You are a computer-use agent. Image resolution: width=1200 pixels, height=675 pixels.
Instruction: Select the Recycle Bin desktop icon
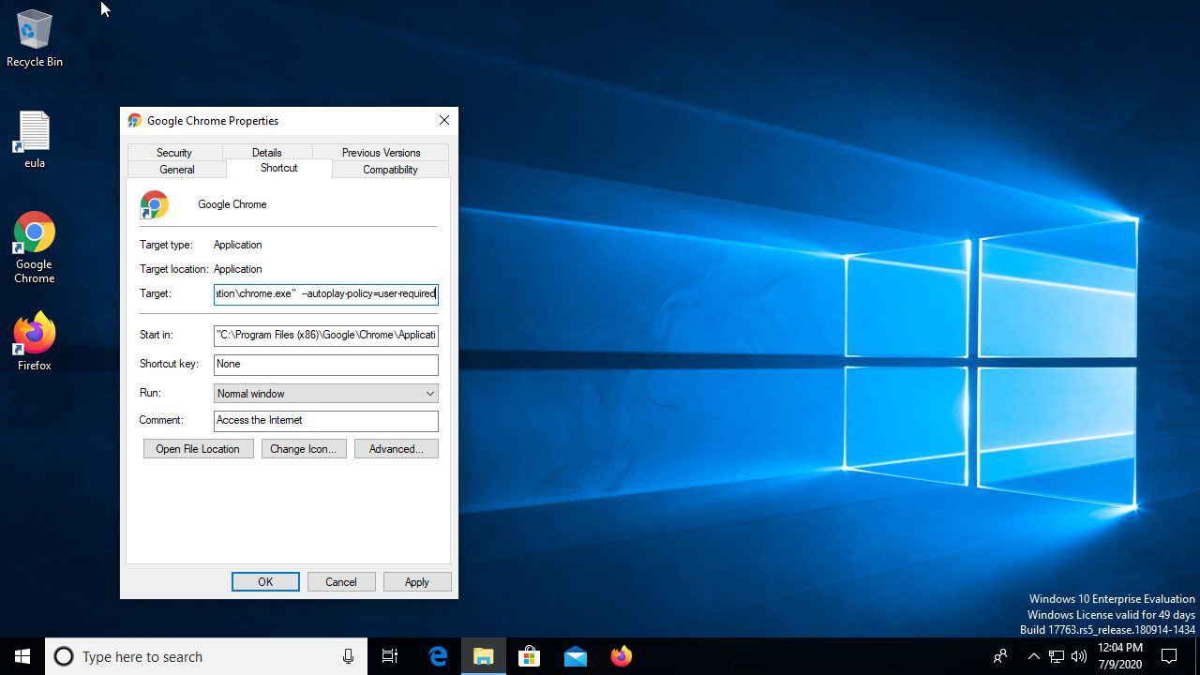pyautogui.click(x=35, y=39)
